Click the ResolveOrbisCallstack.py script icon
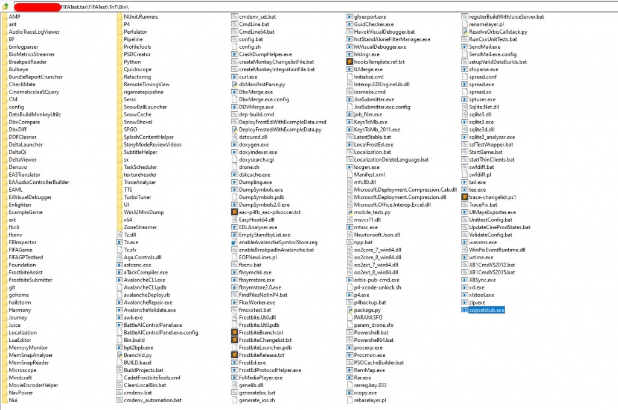618x410 pixels. click(464, 31)
